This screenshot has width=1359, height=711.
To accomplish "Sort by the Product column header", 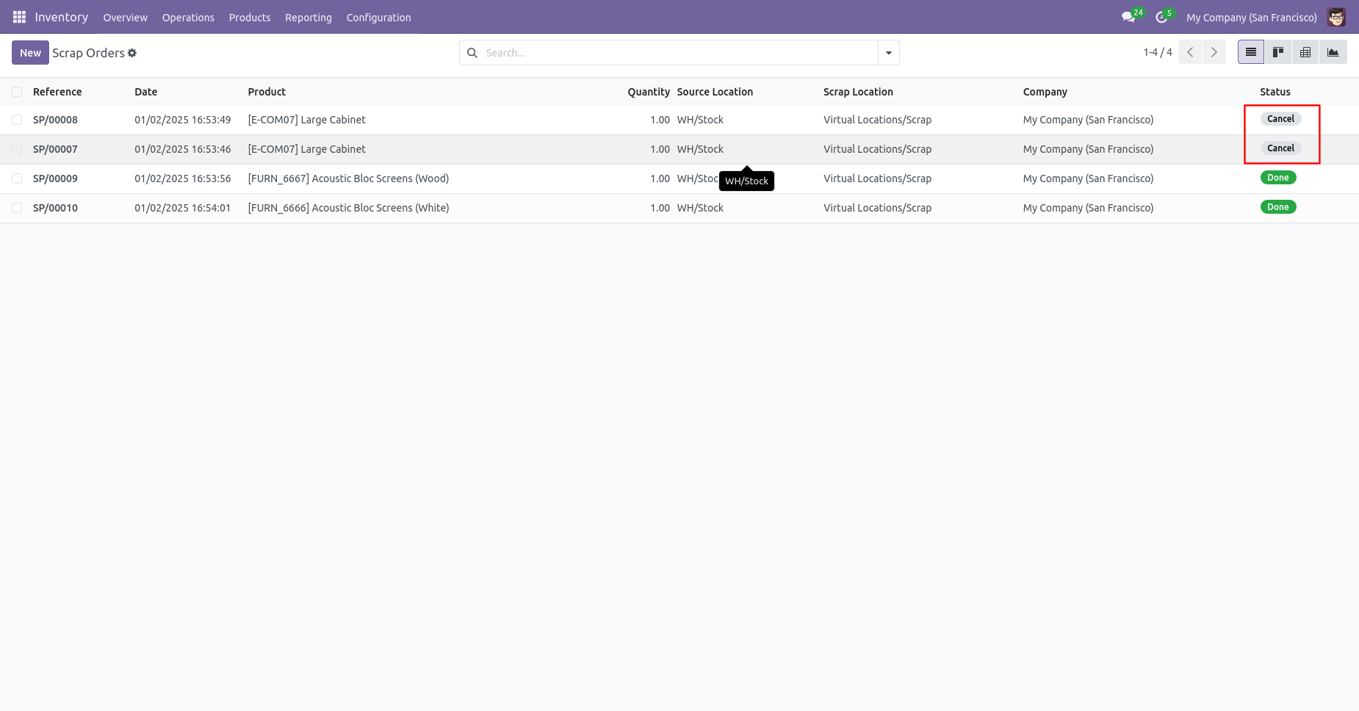I will point(267,92).
